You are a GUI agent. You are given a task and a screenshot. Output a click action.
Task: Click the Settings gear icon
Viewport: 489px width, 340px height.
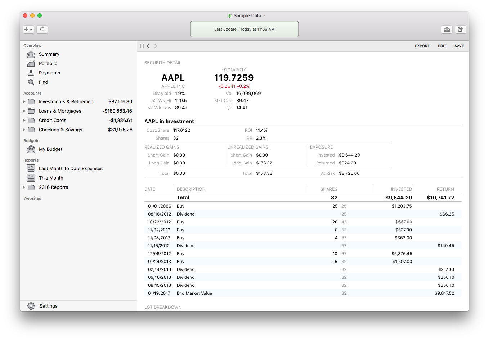[x=31, y=306]
